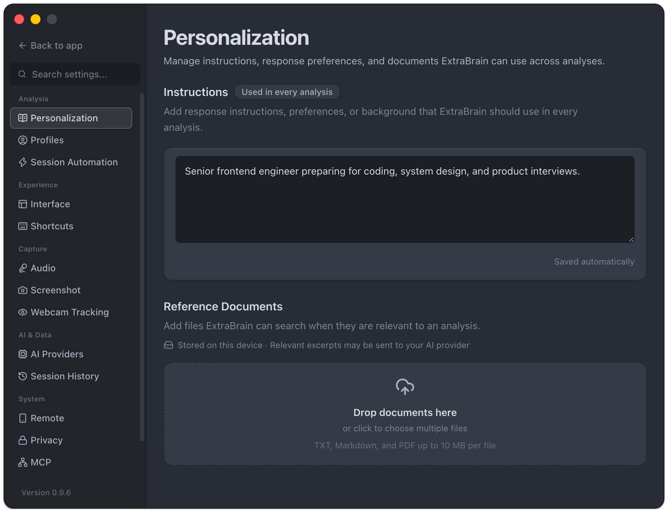This screenshot has height=512, width=668.
Task: Click the Screenshot camera icon
Action: click(23, 290)
